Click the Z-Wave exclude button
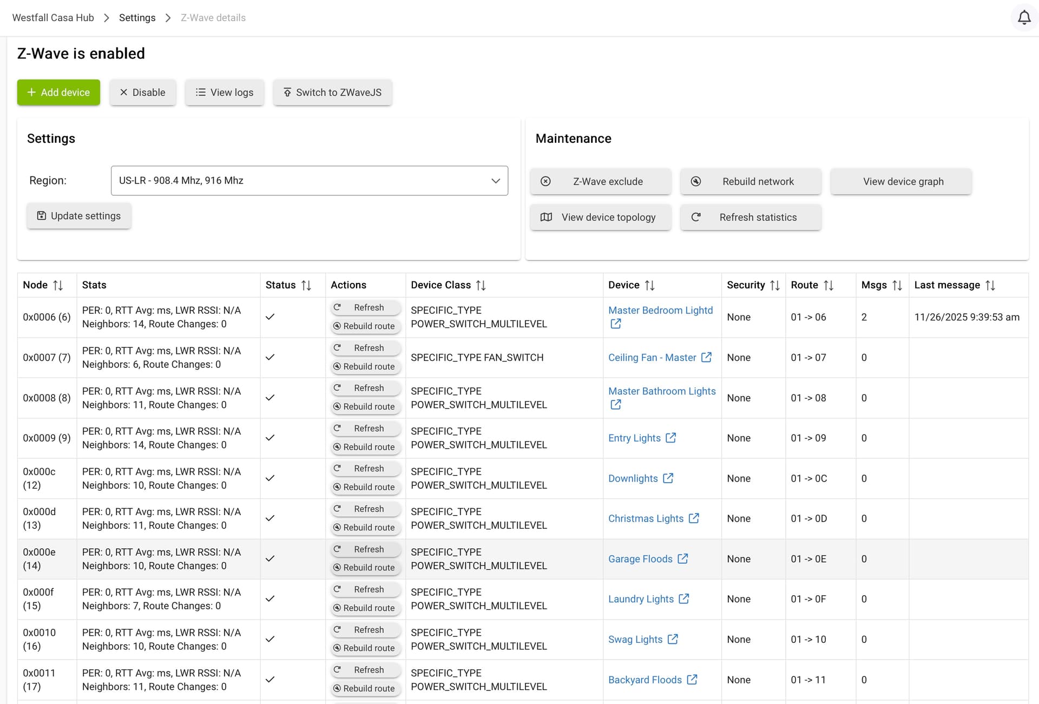 [600, 182]
